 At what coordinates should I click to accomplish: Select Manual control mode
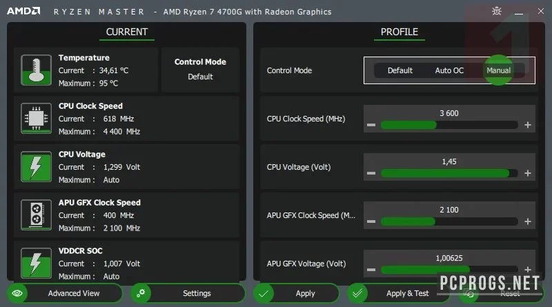498,70
